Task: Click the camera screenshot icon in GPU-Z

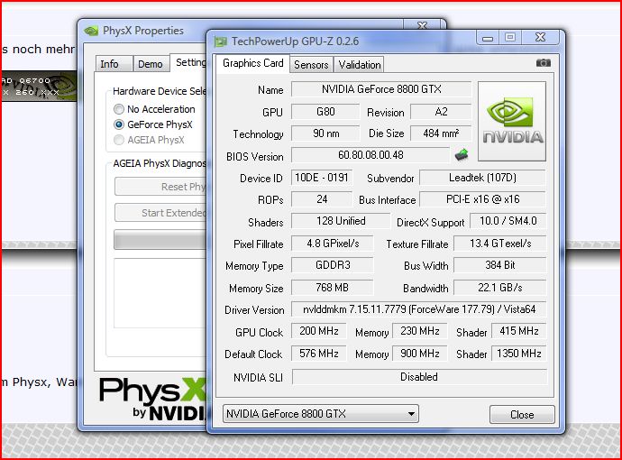Action: pos(543,63)
